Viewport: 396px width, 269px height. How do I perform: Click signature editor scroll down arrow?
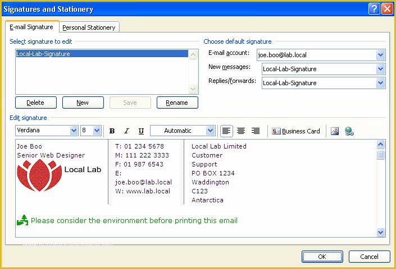coord(380,232)
